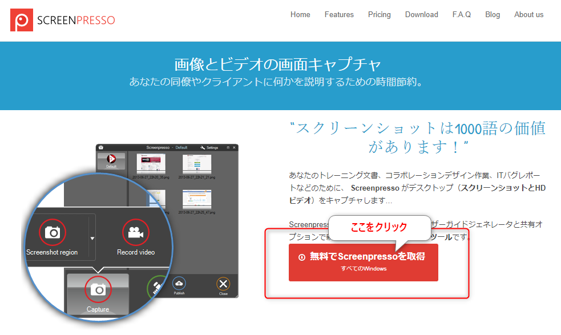Open the F.A.Q page
Image resolution: width=561 pixels, height=335 pixels.
462,15
